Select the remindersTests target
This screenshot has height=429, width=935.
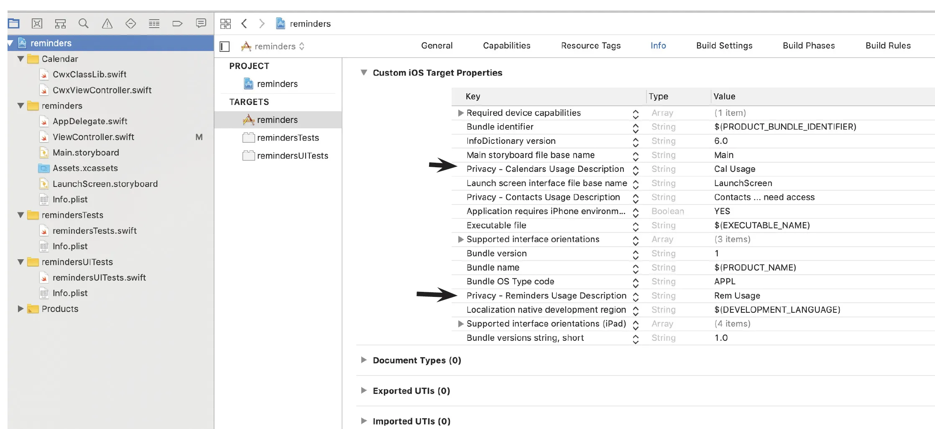pos(288,138)
